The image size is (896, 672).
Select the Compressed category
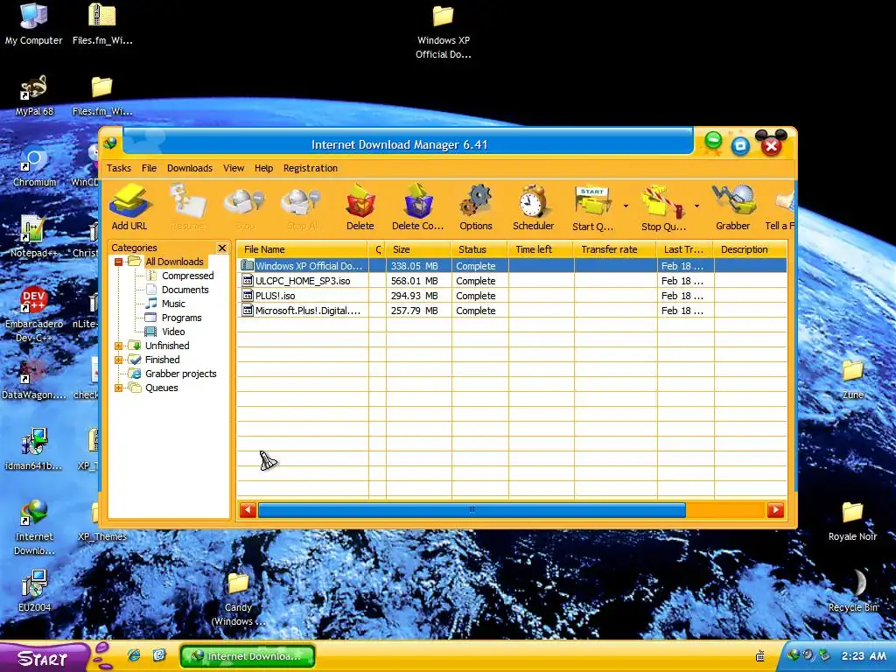[187, 276]
